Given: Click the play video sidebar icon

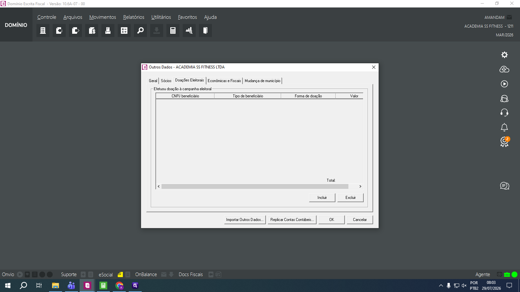Looking at the screenshot, I should coord(504,84).
